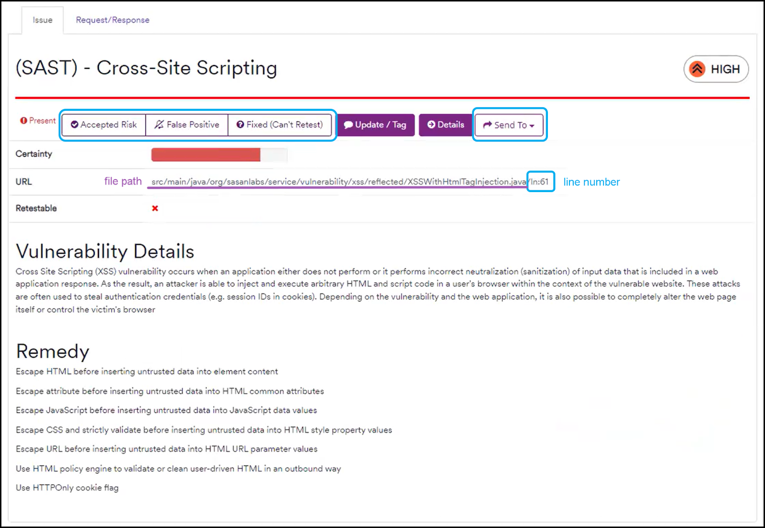Mark the issue as False Positive
The height and width of the screenshot is (528, 765).
186,125
